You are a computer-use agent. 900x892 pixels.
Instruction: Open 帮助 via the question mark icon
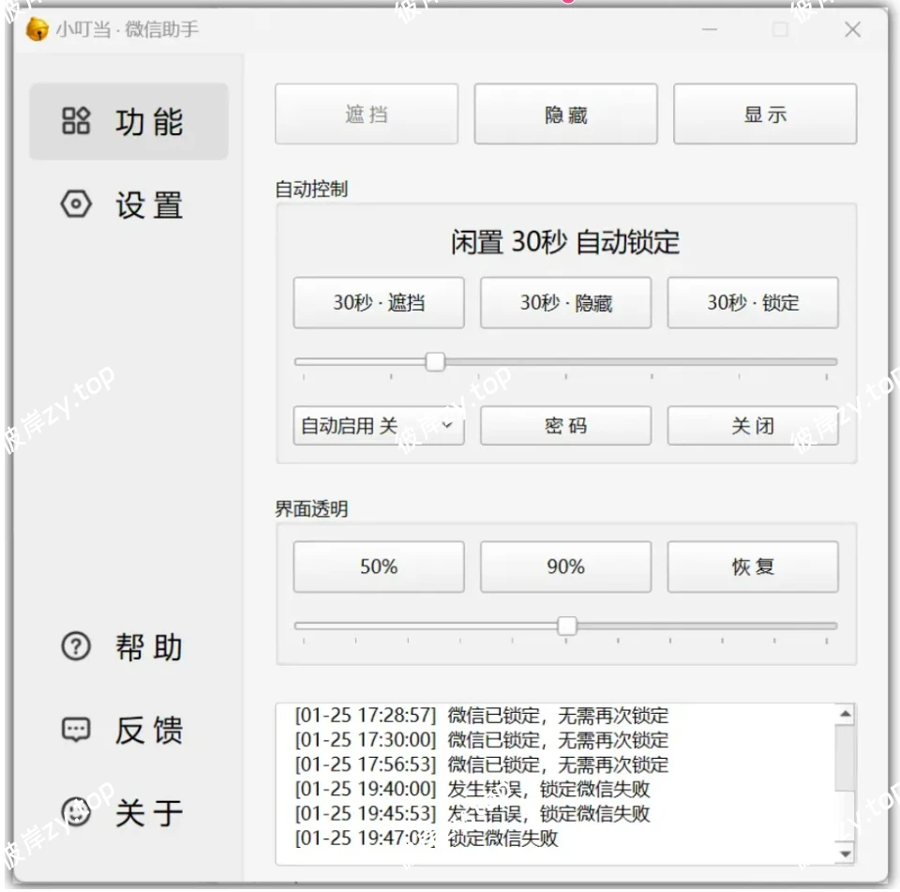75,647
